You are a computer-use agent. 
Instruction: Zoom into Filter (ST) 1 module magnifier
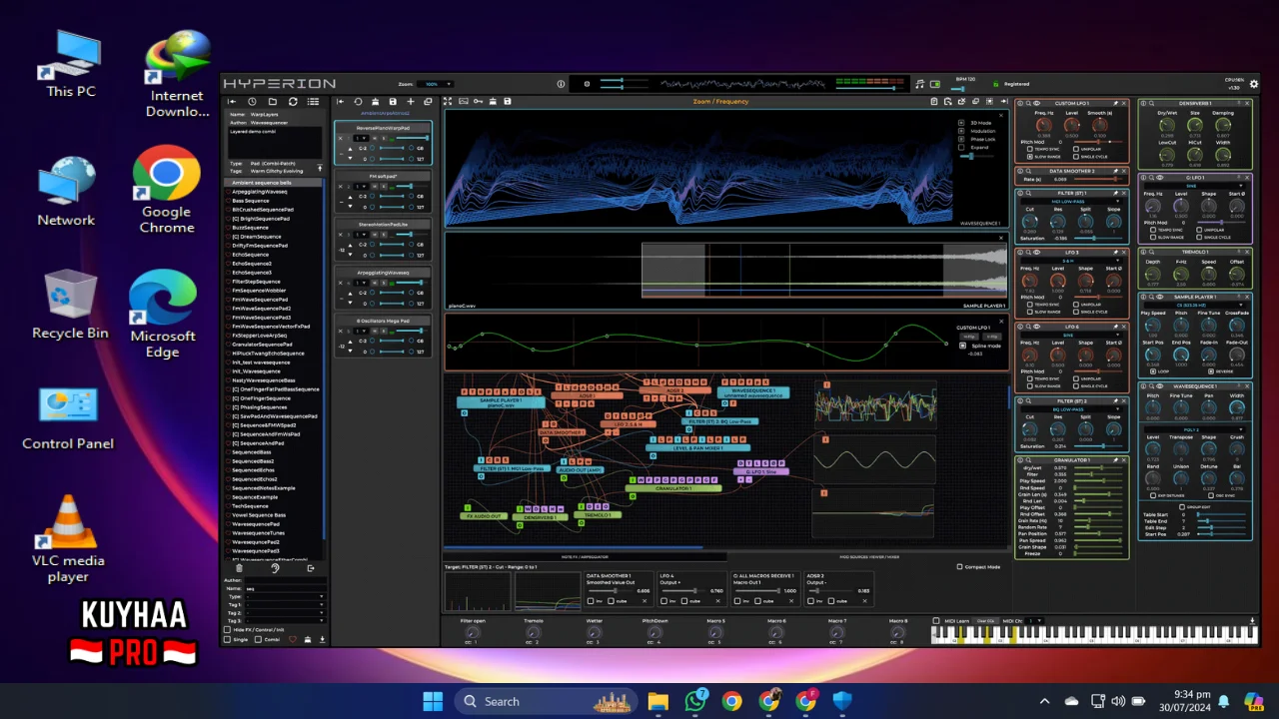[x=1028, y=193]
